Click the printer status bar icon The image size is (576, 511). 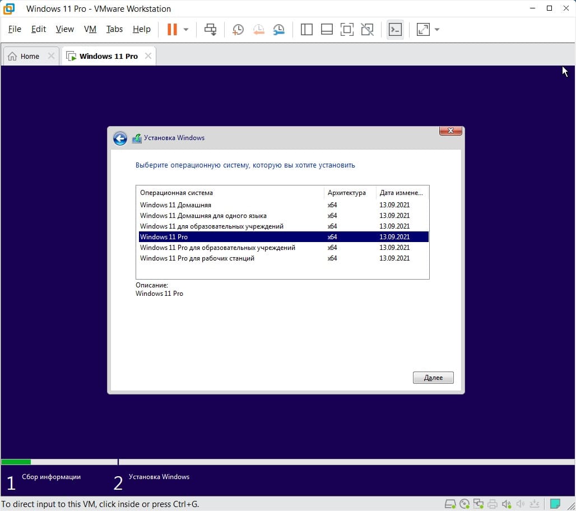tap(493, 504)
